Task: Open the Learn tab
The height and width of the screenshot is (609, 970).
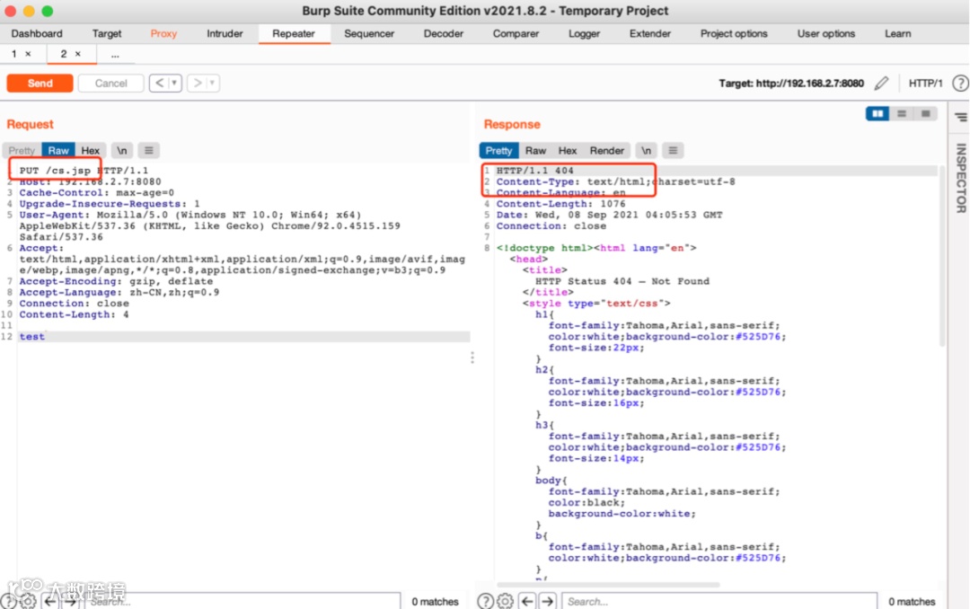Action: coord(897,33)
